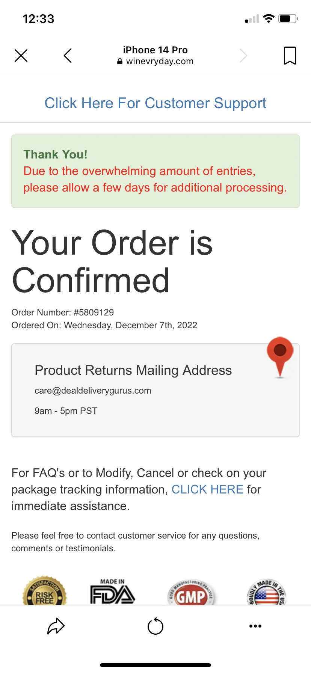Tap the red map pin icon

click(280, 357)
